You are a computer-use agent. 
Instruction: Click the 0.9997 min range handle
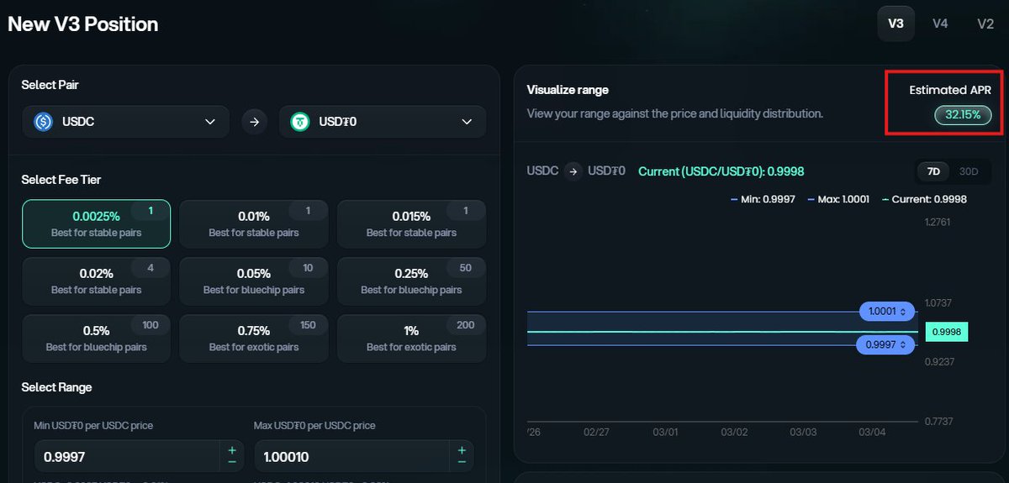pos(885,345)
